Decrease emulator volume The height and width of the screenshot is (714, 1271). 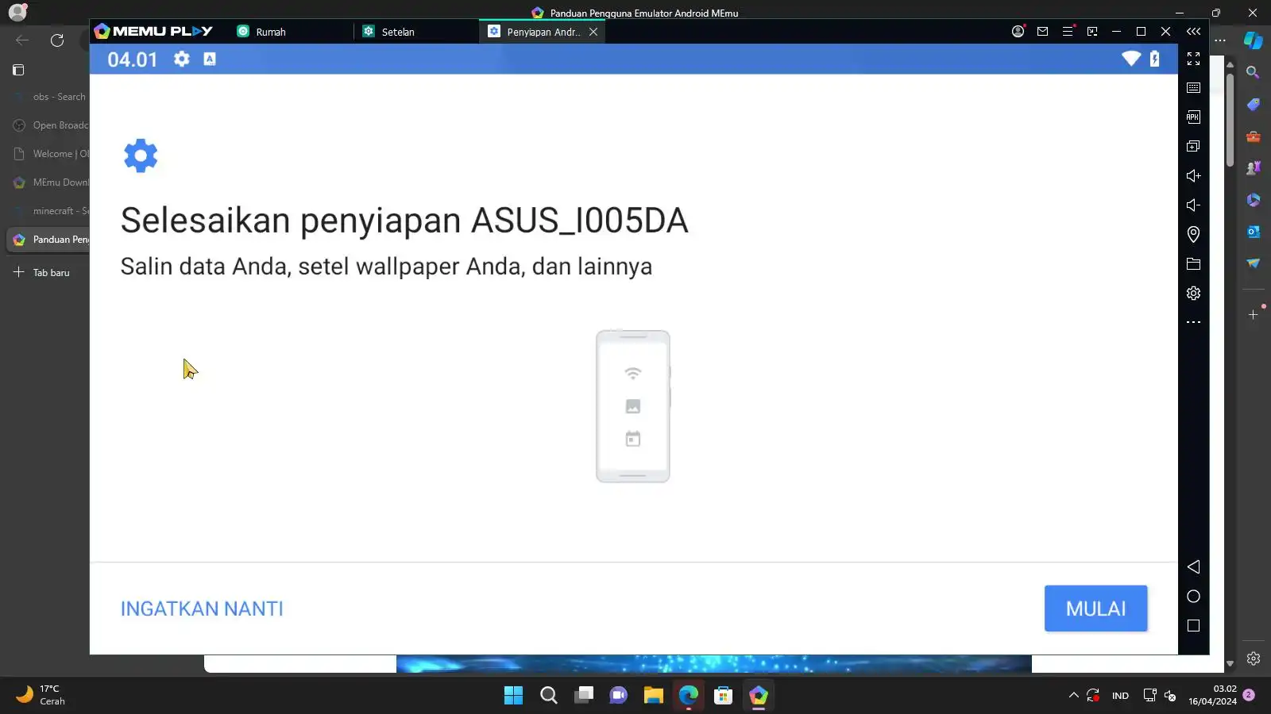(x=1193, y=205)
